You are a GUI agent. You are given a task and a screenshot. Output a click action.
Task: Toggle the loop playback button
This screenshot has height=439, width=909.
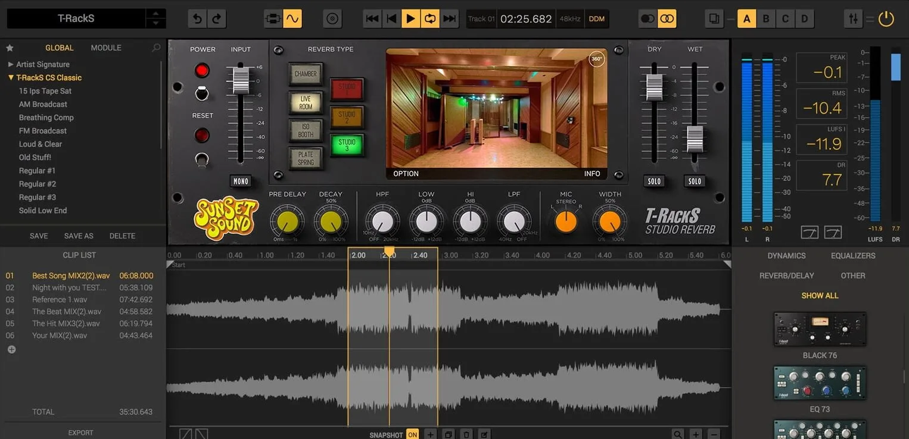[429, 18]
